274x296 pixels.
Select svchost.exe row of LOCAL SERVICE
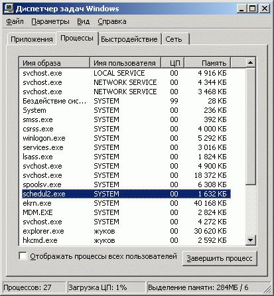pyautogui.click(x=126, y=73)
